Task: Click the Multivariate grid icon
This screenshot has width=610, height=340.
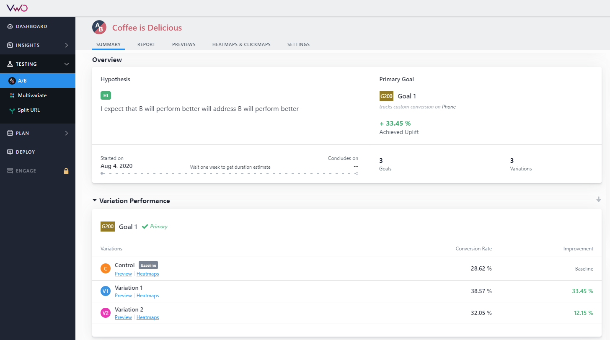Action: (12, 95)
